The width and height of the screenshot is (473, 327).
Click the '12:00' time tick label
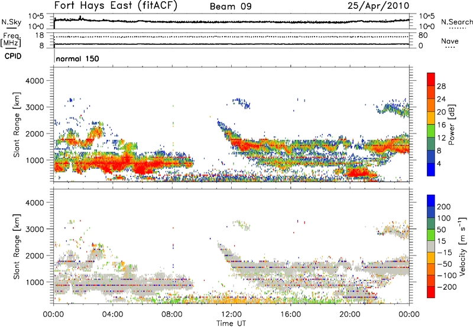click(x=231, y=315)
